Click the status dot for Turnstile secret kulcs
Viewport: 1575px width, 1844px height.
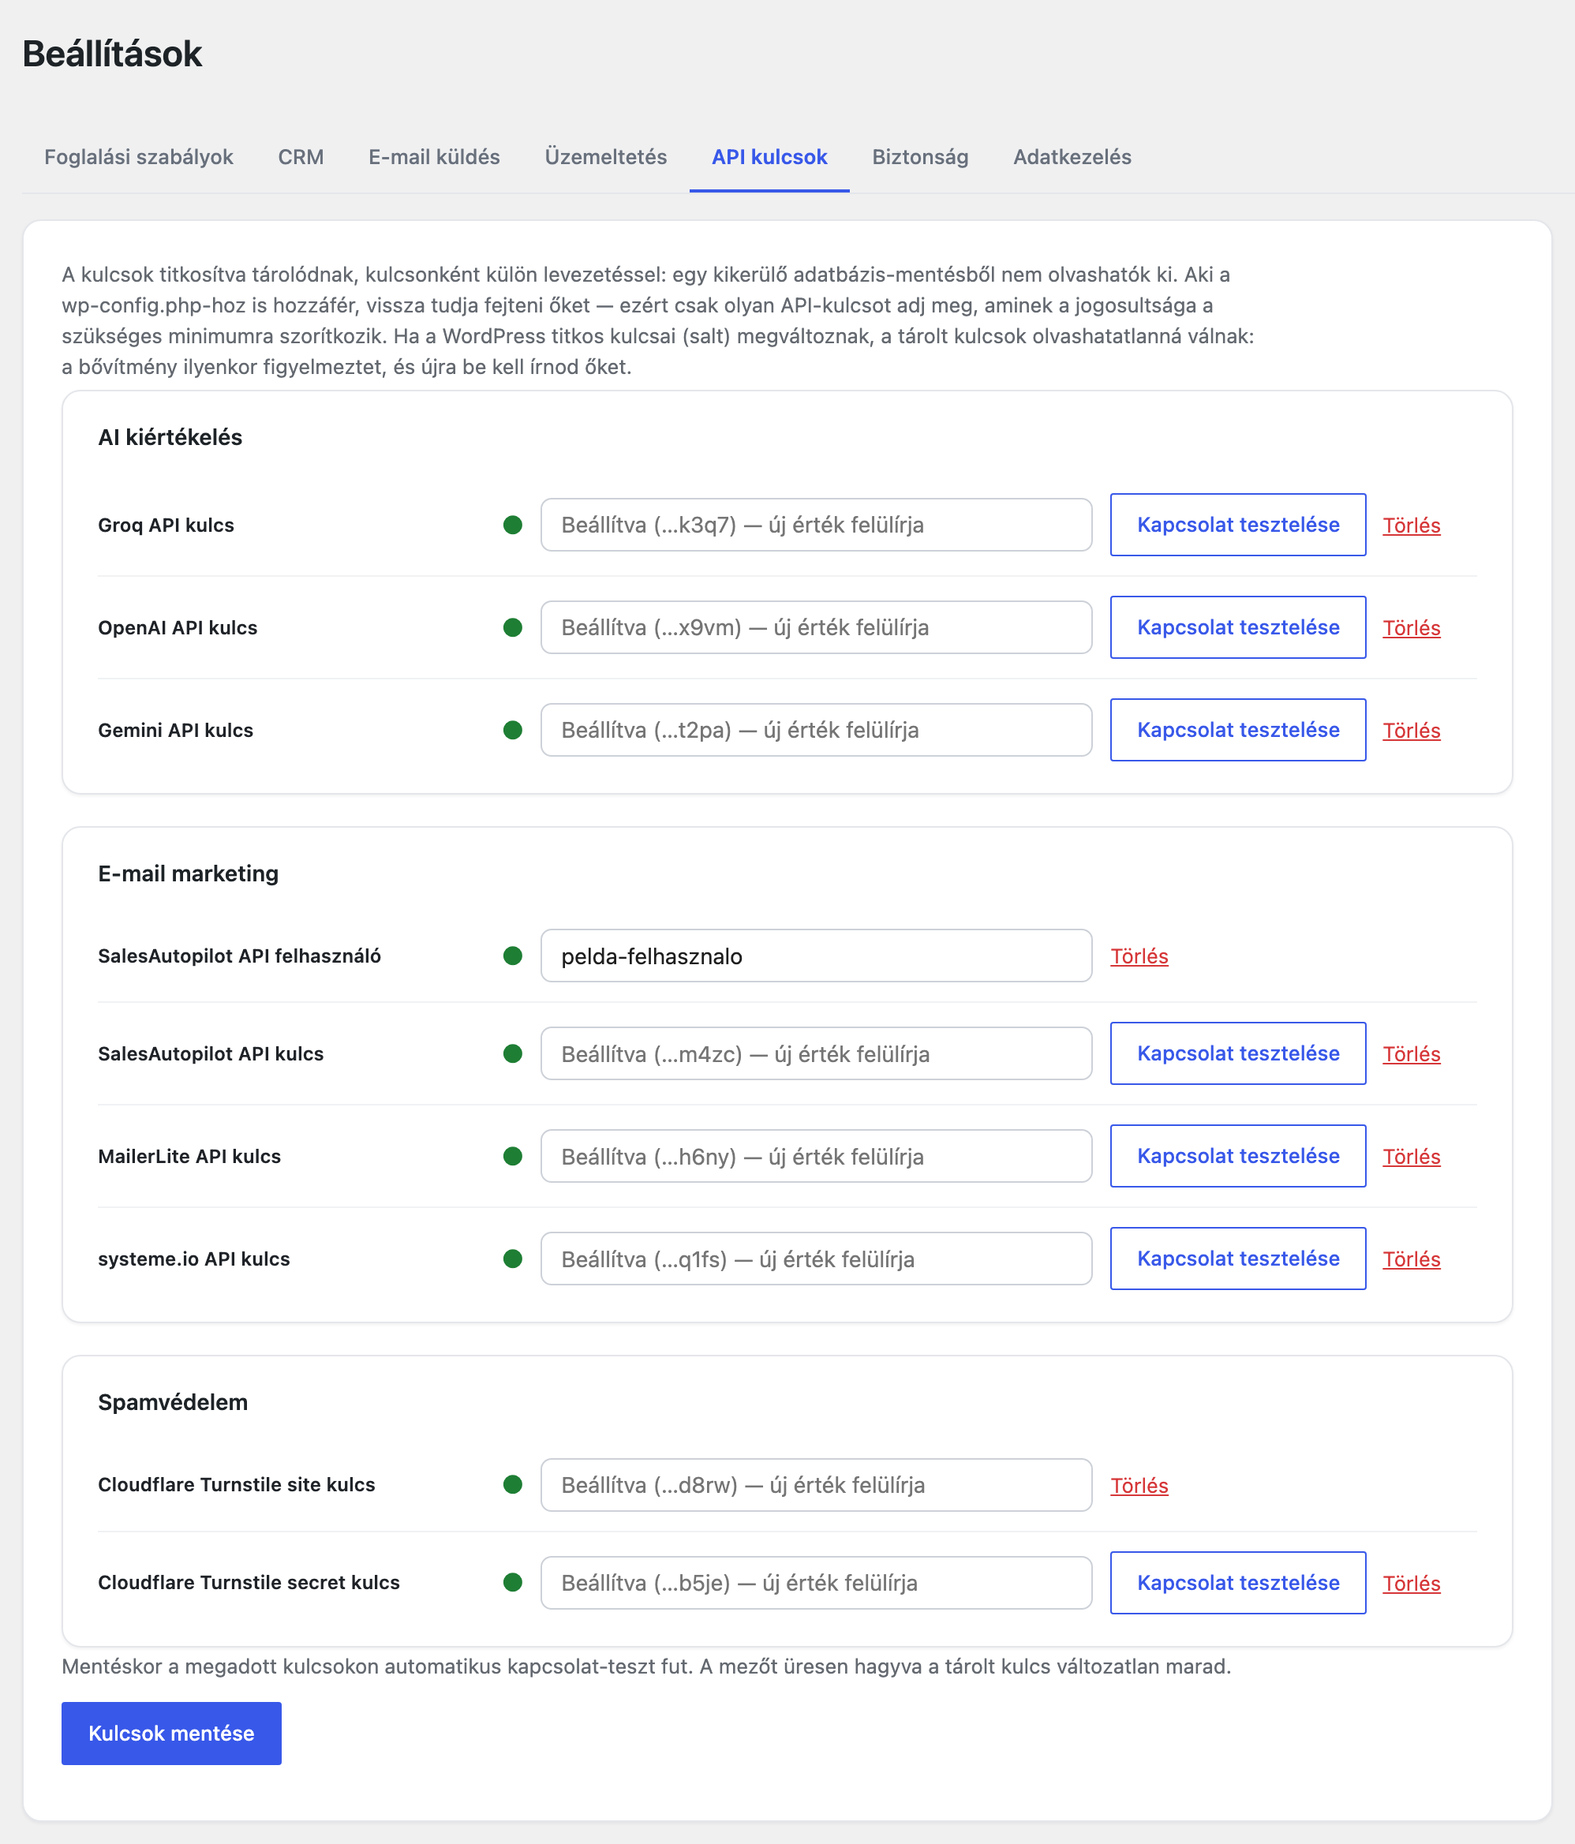[x=513, y=1582]
